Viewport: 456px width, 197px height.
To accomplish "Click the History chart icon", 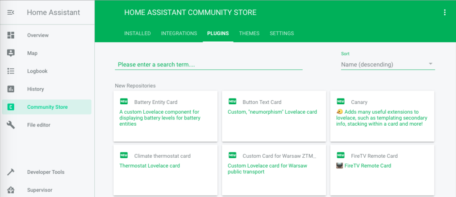I will coord(11,89).
